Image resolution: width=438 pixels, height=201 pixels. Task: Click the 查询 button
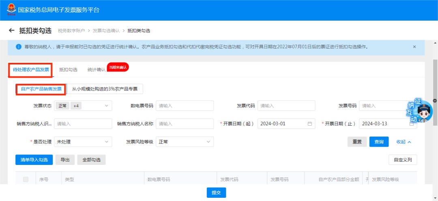379,142
